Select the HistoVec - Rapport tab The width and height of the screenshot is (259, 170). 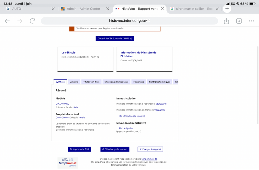point(140,9)
